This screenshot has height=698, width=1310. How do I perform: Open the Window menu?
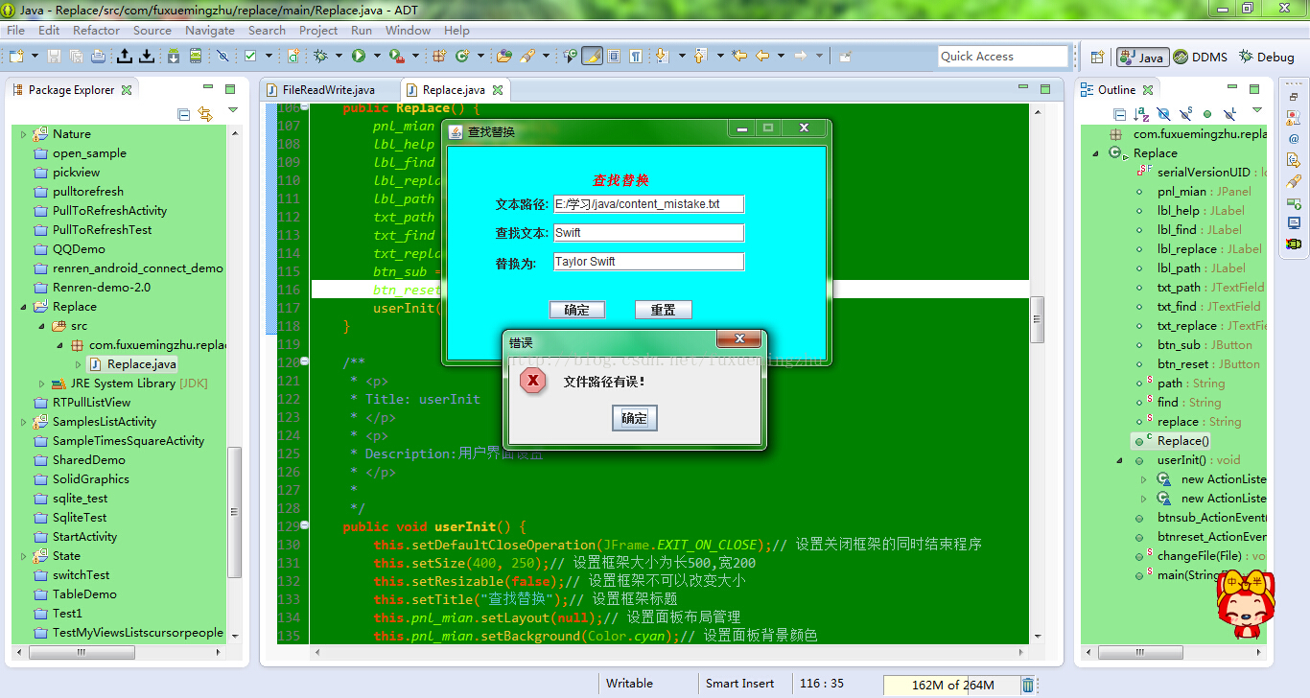click(x=408, y=30)
